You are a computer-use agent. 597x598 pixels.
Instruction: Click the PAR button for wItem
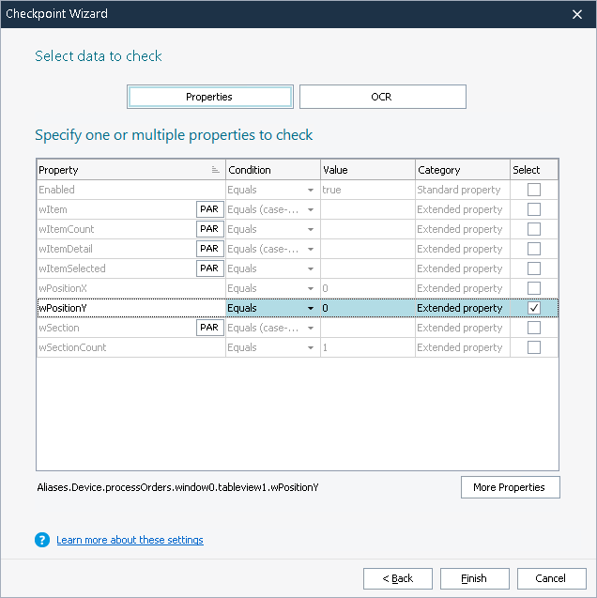(209, 209)
